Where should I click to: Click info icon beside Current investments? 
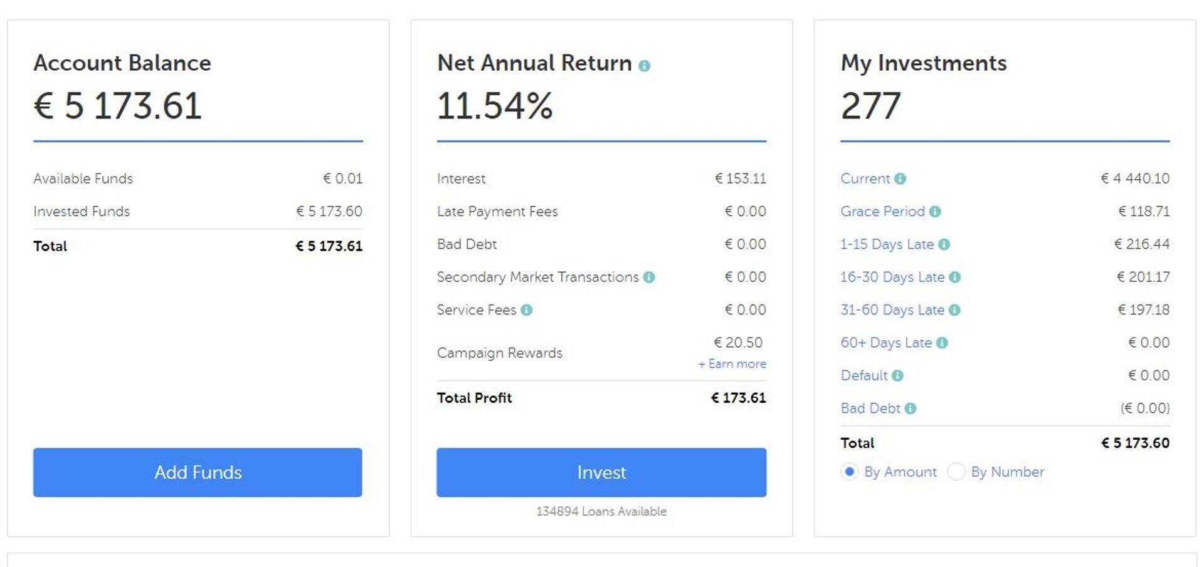tap(900, 179)
